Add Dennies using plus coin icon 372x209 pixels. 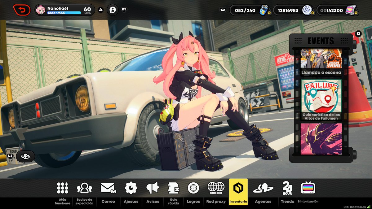tap(313, 13)
